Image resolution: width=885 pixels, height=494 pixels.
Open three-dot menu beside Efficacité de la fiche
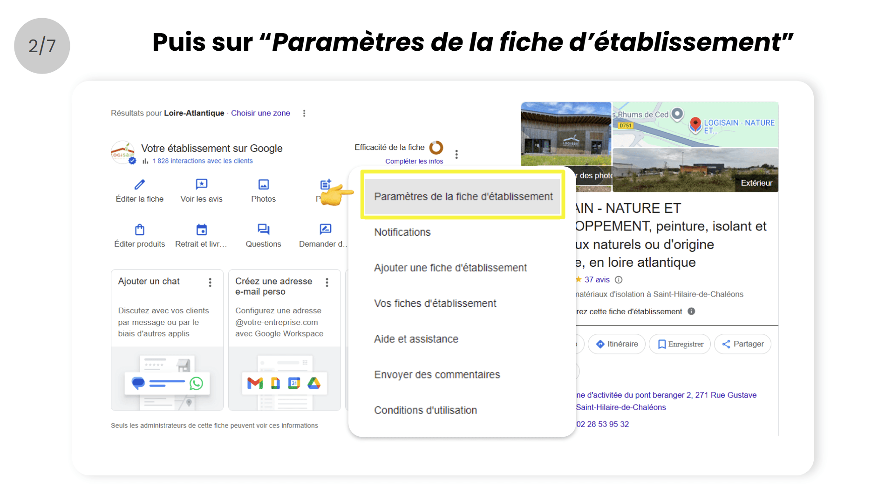point(456,155)
